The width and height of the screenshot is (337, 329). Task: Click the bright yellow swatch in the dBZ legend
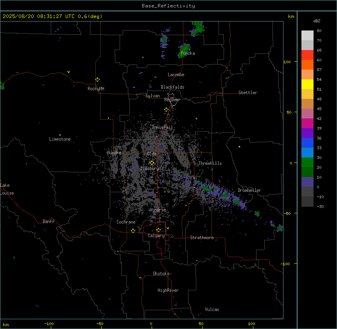point(307,84)
